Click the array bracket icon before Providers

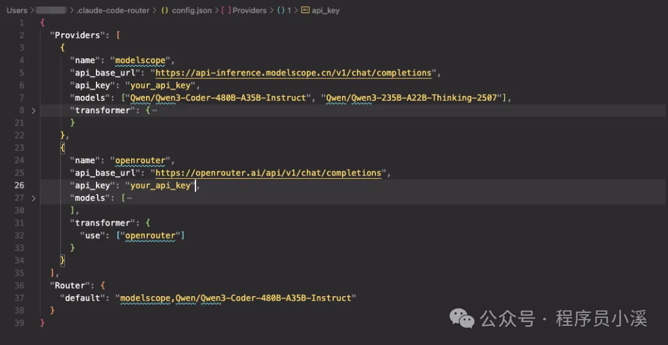tap(226, 11)
